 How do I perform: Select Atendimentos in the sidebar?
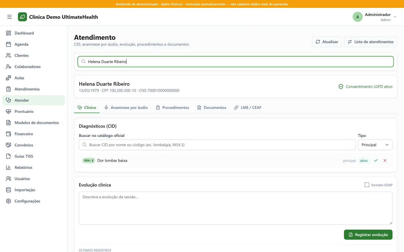[34, 89]
